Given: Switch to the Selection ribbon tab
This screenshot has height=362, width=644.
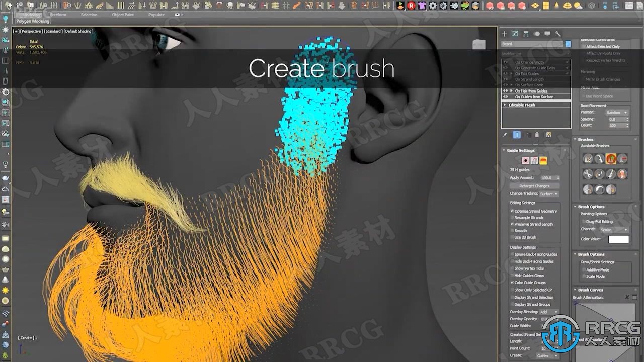Looking at the screenshot, I should pyautogui.click(x=89, y=15).
